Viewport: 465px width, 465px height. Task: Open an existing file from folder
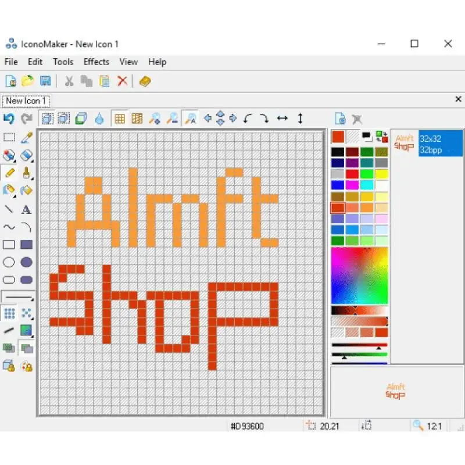coord(27,81)
